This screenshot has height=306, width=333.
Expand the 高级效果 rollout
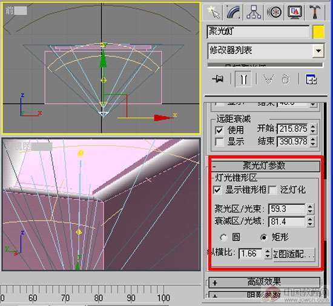tap(265, 282)
